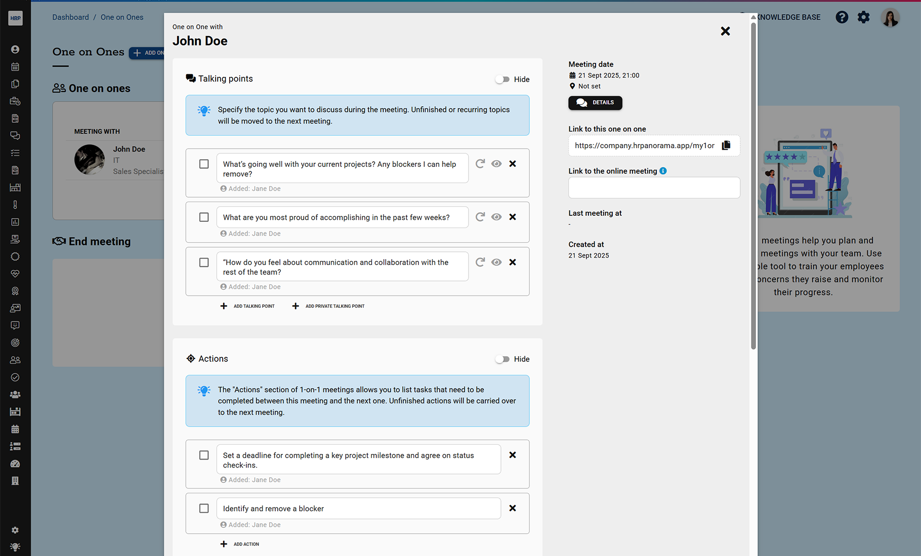Delete the 'proud of accomplishing' talking point
The image size is (921, 556).
pos(513,217)
